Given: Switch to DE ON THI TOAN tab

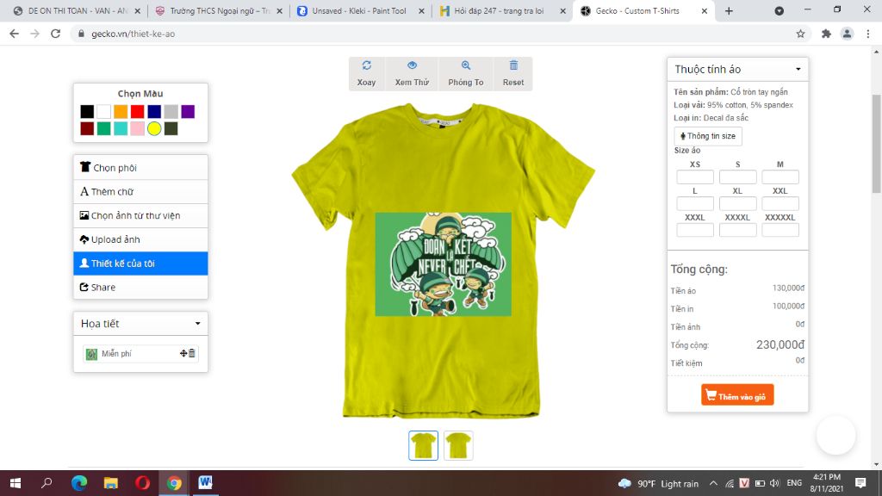Looking at the screenshot, I should (77, 10).
